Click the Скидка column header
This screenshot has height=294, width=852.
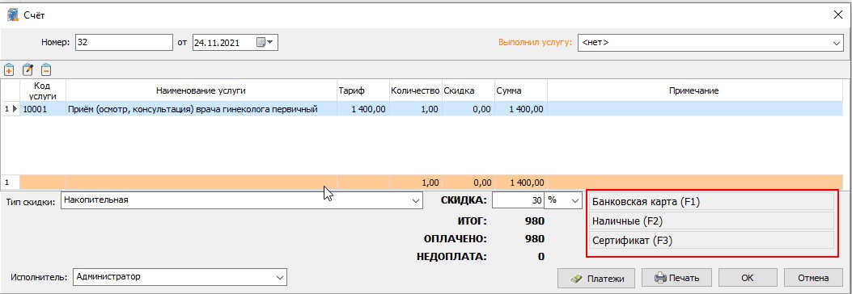coord(468,90)
